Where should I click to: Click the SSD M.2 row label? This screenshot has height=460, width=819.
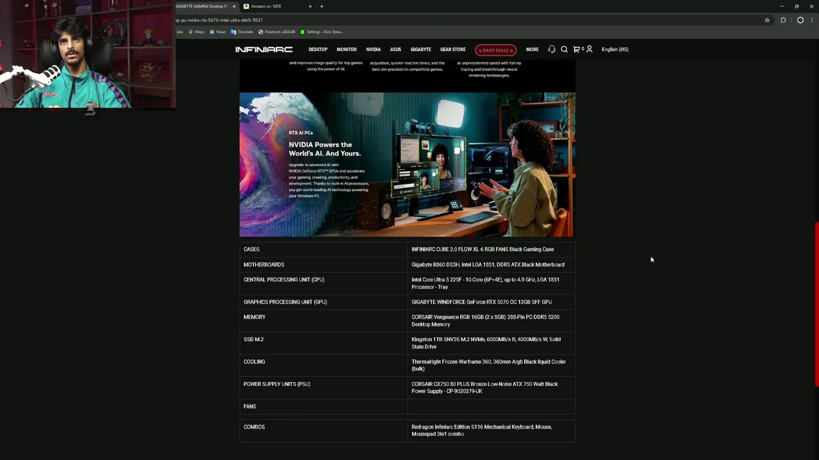pos(253,339)
